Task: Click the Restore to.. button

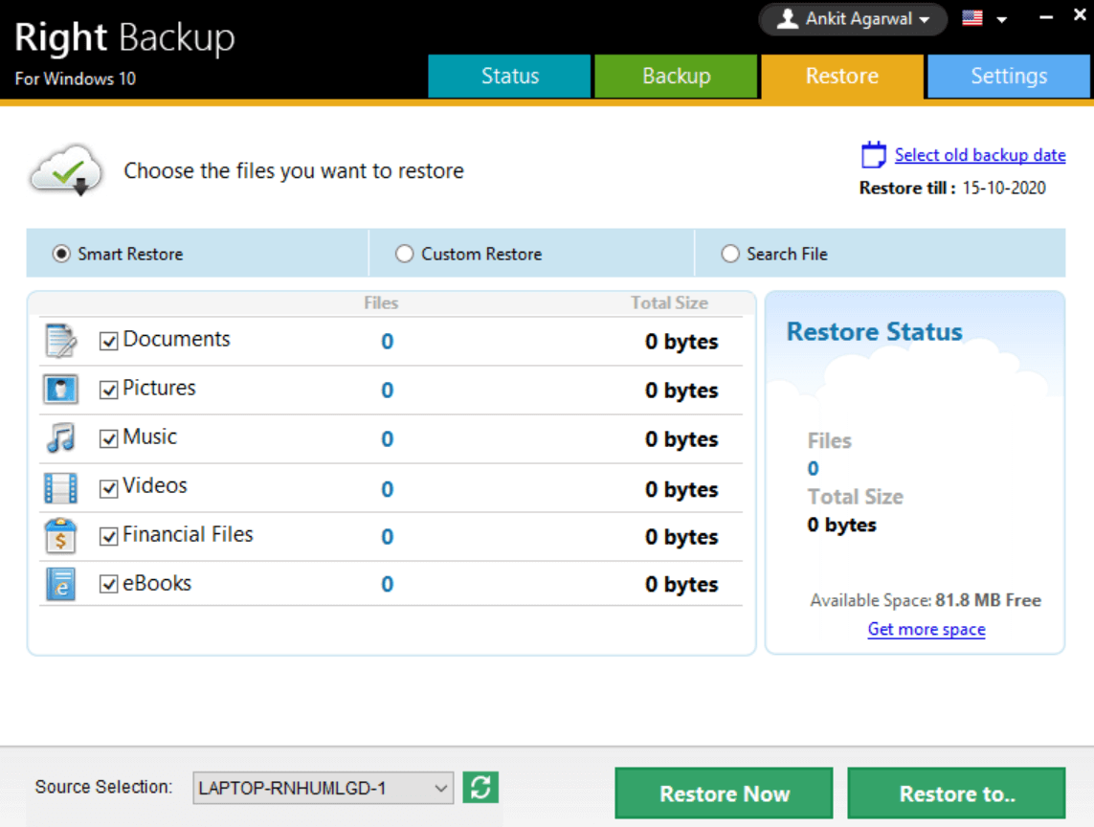Action: coord(956,793)
